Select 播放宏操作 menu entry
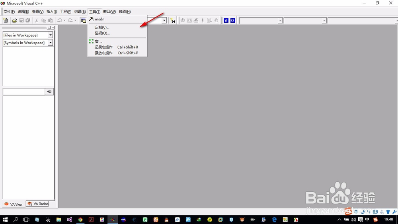The height and width of the screenshot is (224, 398). click(117, 53)
